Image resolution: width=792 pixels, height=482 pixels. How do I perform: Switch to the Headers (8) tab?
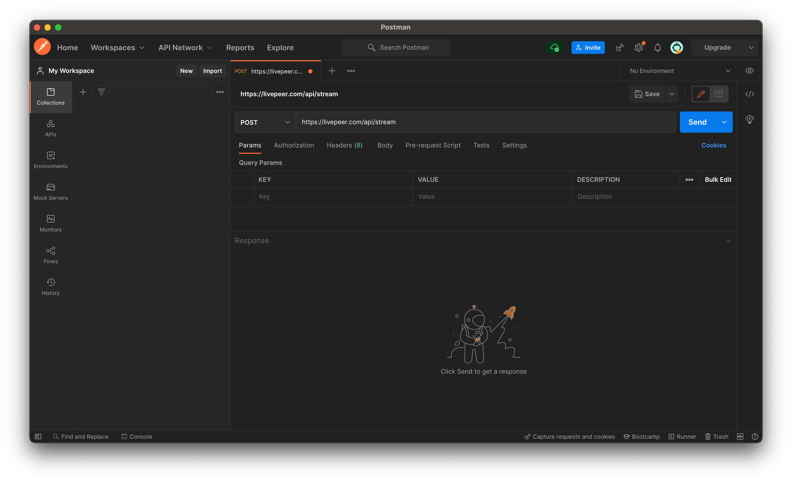click(344, 145)
